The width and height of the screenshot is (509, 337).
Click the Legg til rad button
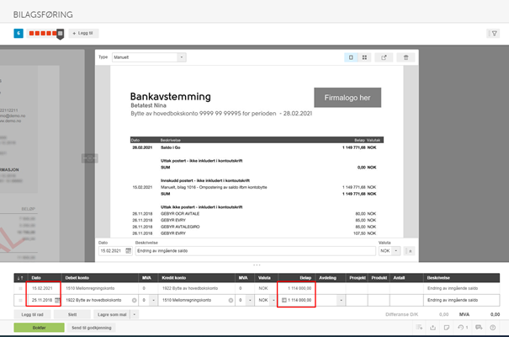[32, 314]
